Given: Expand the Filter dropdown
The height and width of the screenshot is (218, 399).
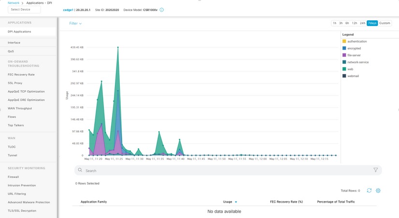Looking at the screenshot, I should click(x=75, y=23).
